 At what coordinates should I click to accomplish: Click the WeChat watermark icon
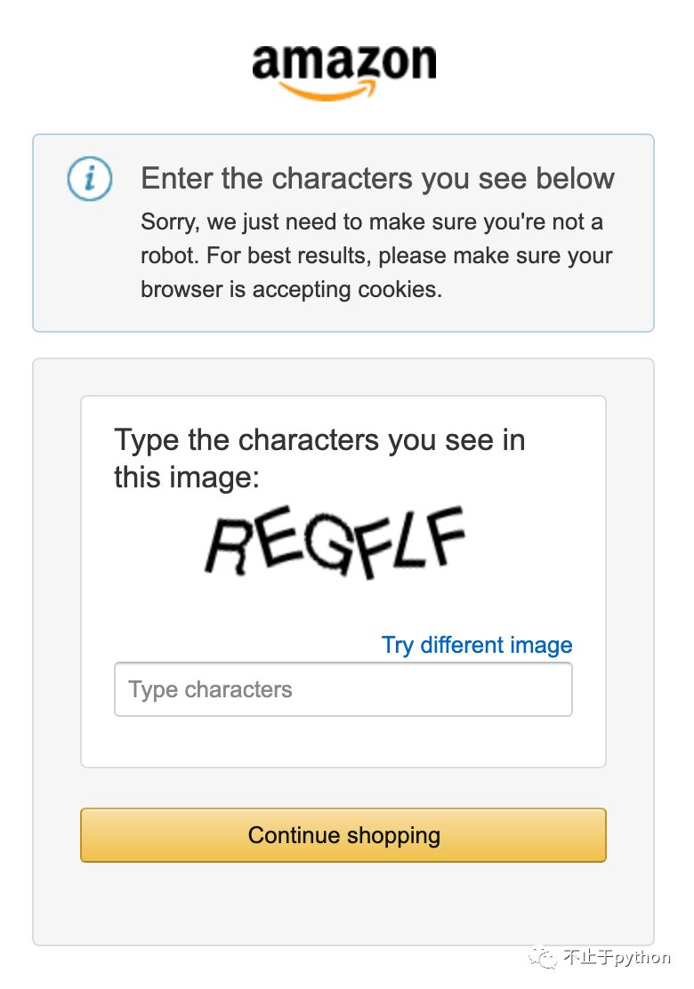coord(541,957)
